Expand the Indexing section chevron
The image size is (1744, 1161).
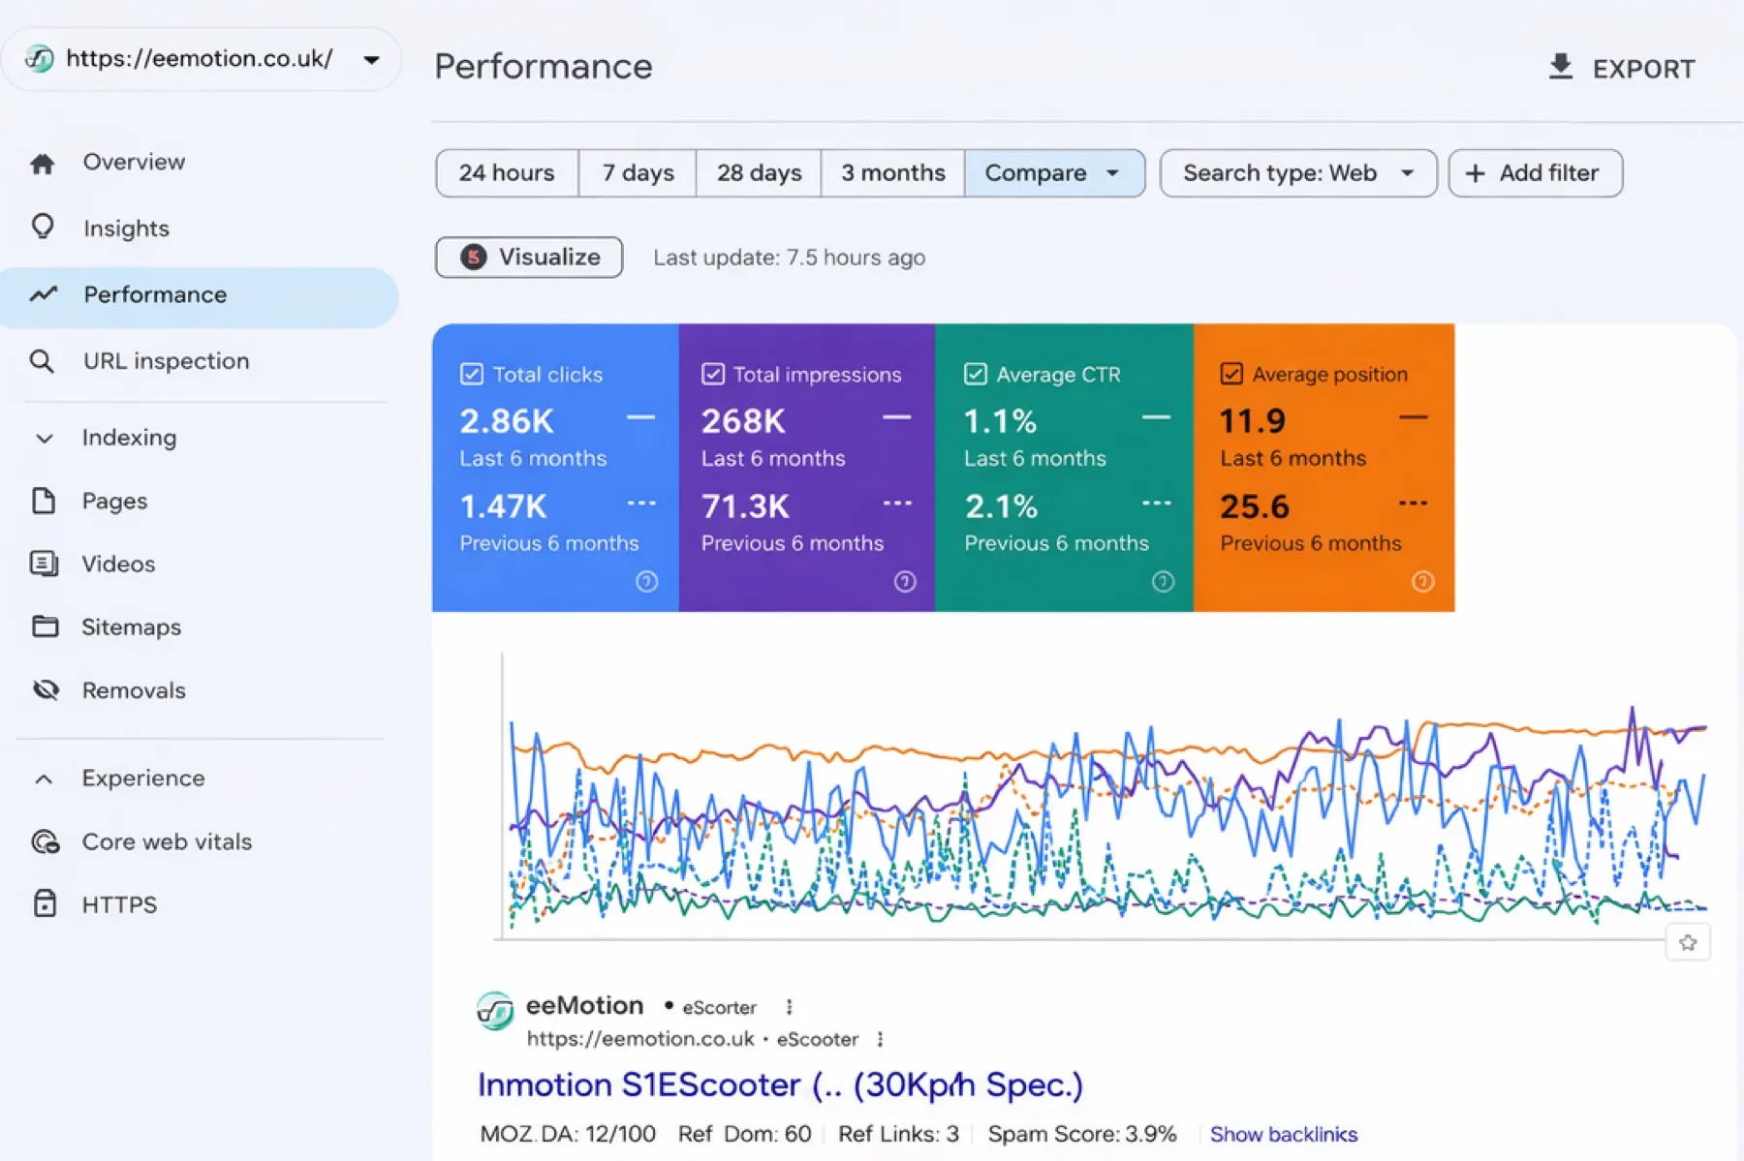(x=45, y=438)
